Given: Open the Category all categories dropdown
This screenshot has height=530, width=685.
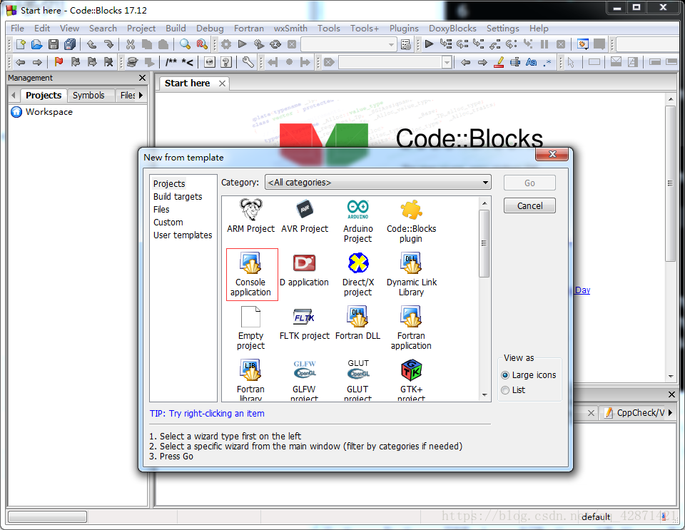Looking at the screenshot, I should (x=378, y=183).
